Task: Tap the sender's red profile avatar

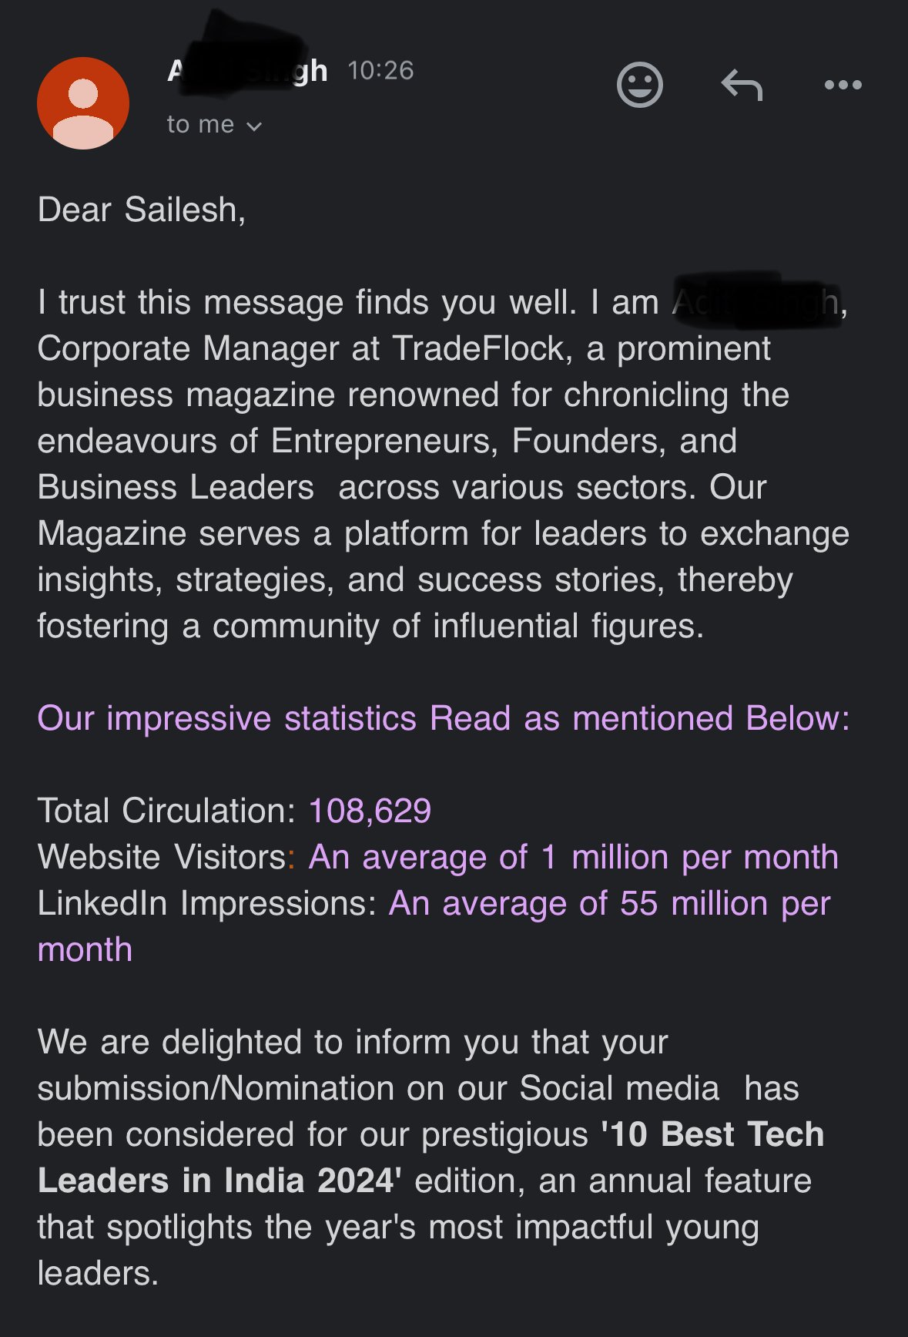Action: (83, 103)
